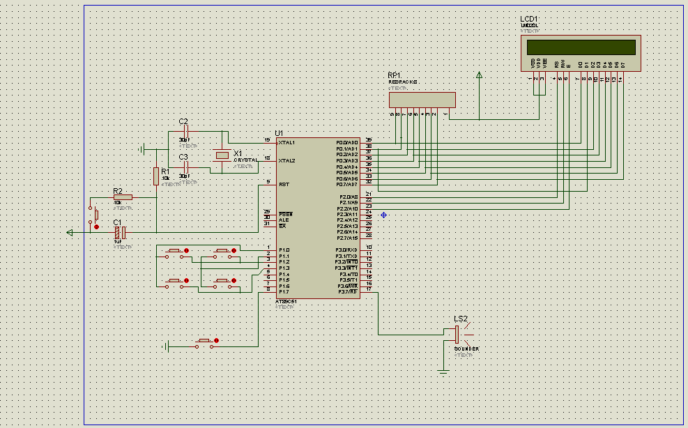
Task: Click the RST pin label on U1
Action: click(x=284, y=185)
